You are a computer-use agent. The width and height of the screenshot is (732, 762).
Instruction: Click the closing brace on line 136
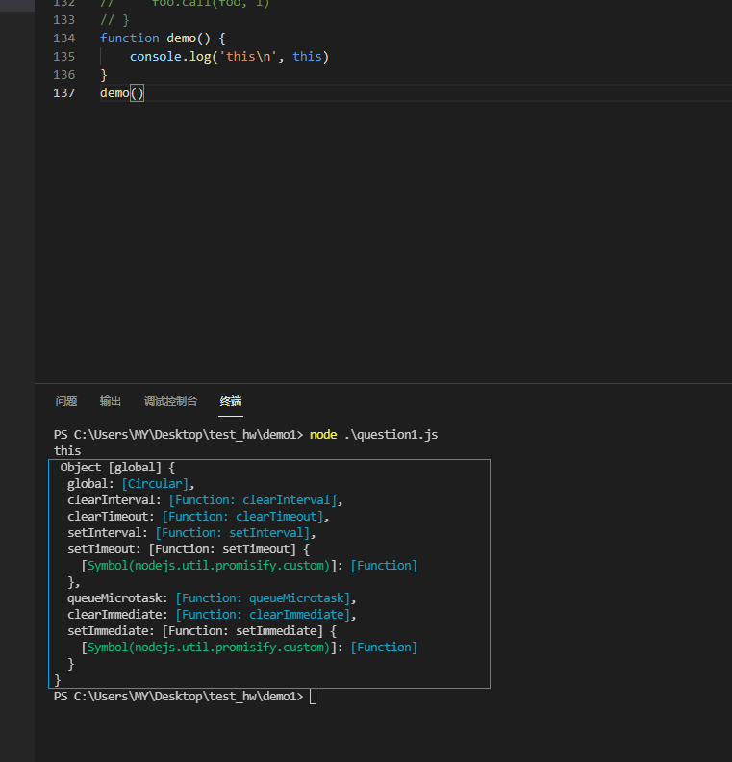(104, 75)
